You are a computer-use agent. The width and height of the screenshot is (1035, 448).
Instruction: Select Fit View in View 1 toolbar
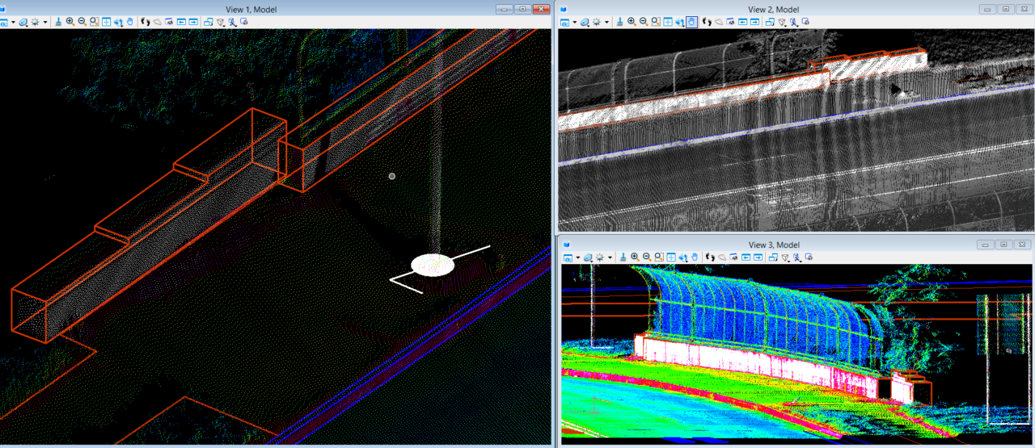(x=107, y=22)
